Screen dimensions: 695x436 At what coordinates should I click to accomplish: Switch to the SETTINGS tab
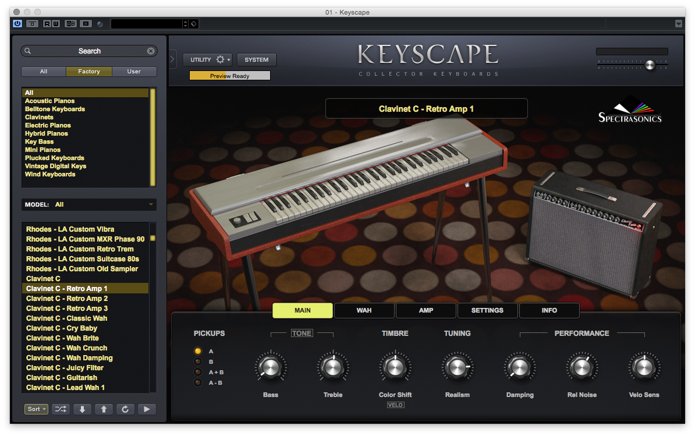(487, 310)
